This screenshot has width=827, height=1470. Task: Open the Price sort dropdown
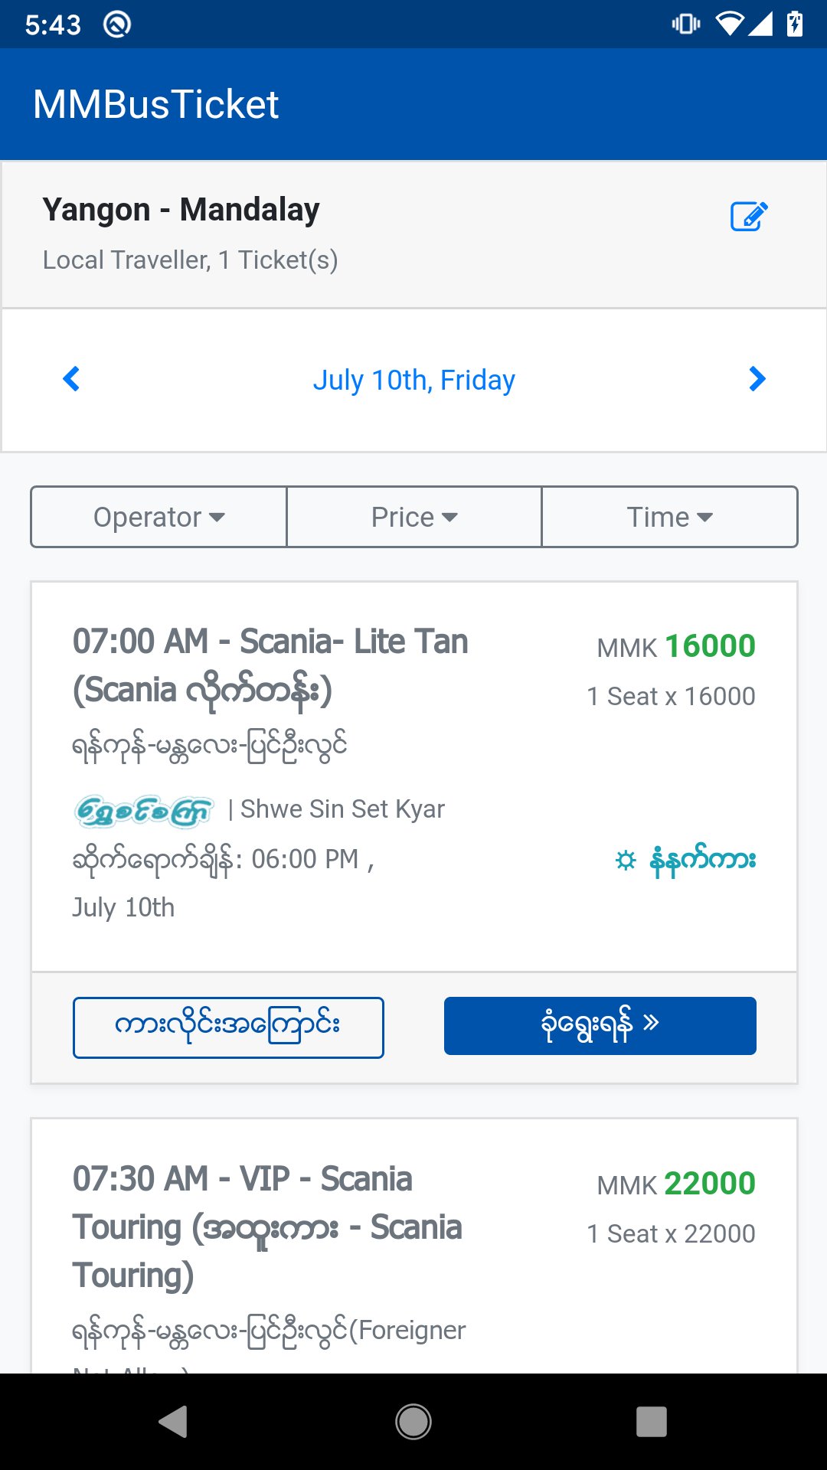tap(413, 518)
